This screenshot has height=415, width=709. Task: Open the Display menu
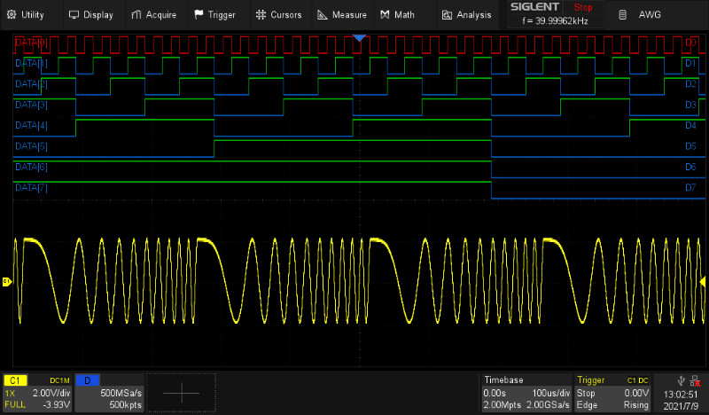[x=90, y=15]
